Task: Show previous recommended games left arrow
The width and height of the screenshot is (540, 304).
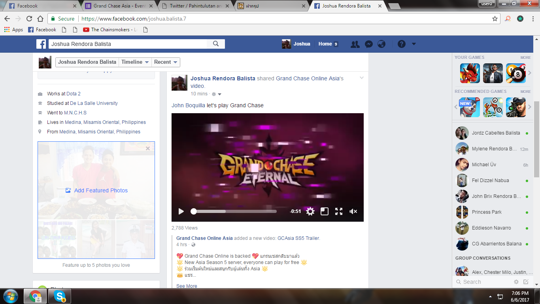Action: (x=456, y=107)
